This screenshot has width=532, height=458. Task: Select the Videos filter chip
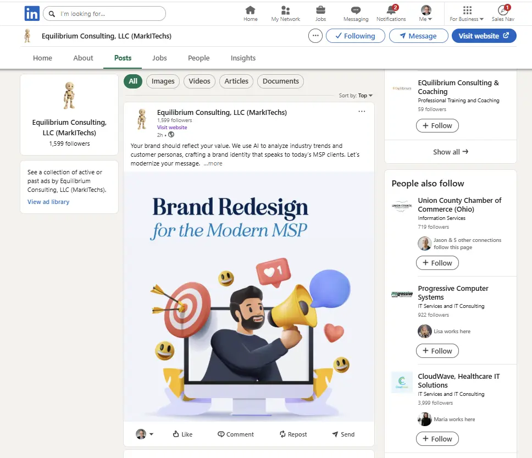tap(199, 81)
